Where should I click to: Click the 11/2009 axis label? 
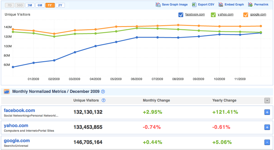(x=240, y=79)
